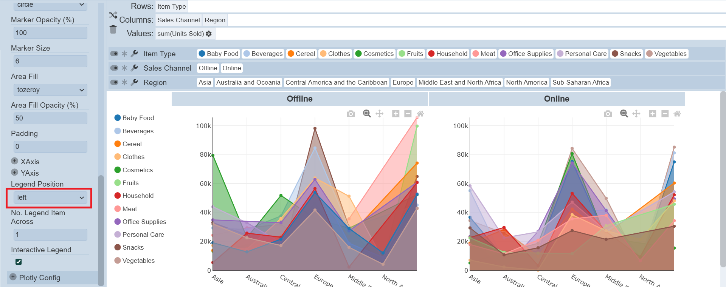Open the Area Fill dropdown showing tozeroy
Image resolution: width=726 pixels, height=287 pixels.
[50, 90]
